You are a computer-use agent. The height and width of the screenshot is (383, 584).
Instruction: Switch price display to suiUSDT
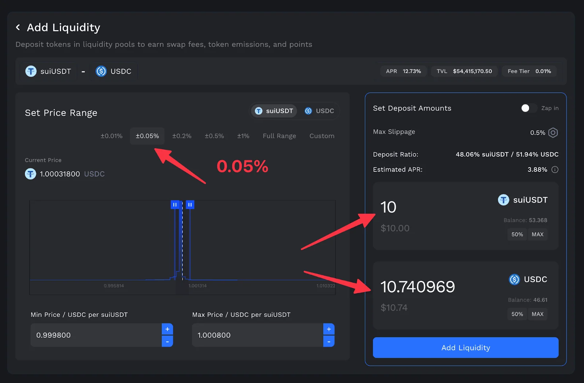pos(274,111)
